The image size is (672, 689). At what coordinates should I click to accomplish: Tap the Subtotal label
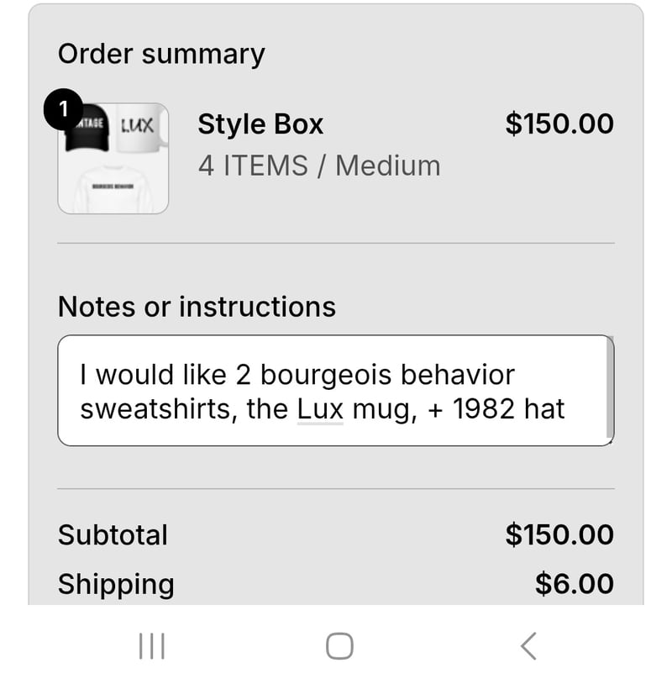[x=113, y=534]
